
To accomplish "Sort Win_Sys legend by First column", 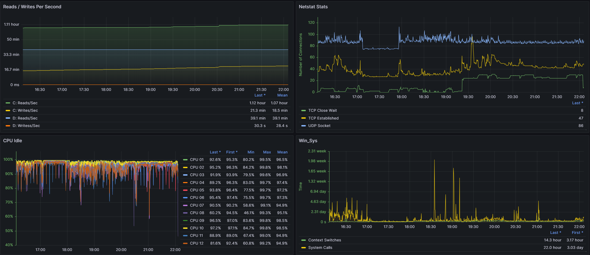I will coord(578,233).
